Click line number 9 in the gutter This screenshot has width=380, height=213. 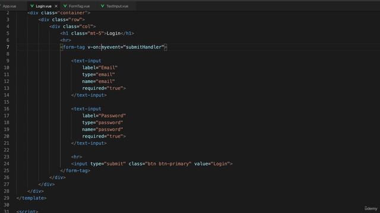[x=8, y=60]
